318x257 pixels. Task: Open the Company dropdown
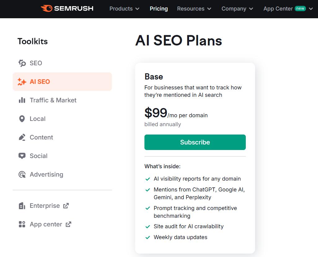[237, 9]
